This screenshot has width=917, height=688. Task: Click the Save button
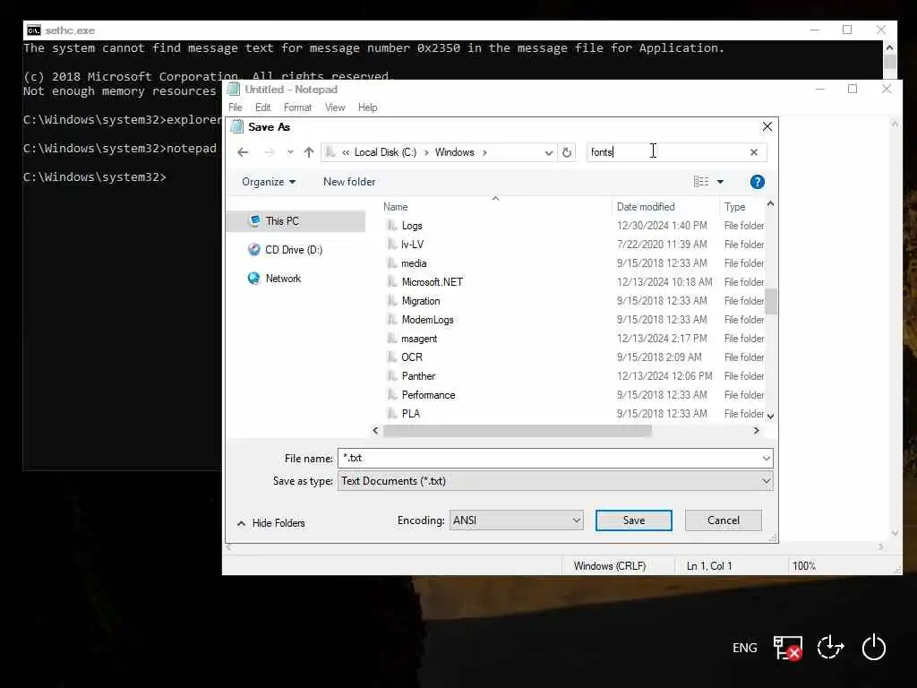point(634,520)
